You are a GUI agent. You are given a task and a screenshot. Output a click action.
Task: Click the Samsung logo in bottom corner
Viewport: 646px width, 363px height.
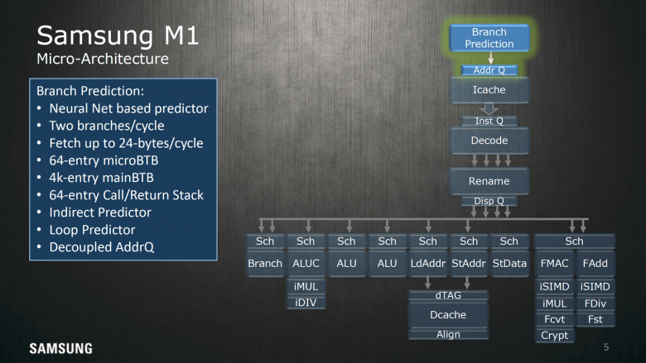click(x=61, y=349)
